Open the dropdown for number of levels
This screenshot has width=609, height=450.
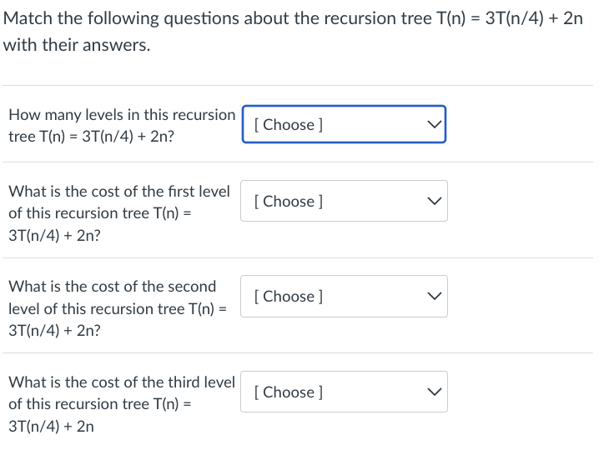(344, 124)
